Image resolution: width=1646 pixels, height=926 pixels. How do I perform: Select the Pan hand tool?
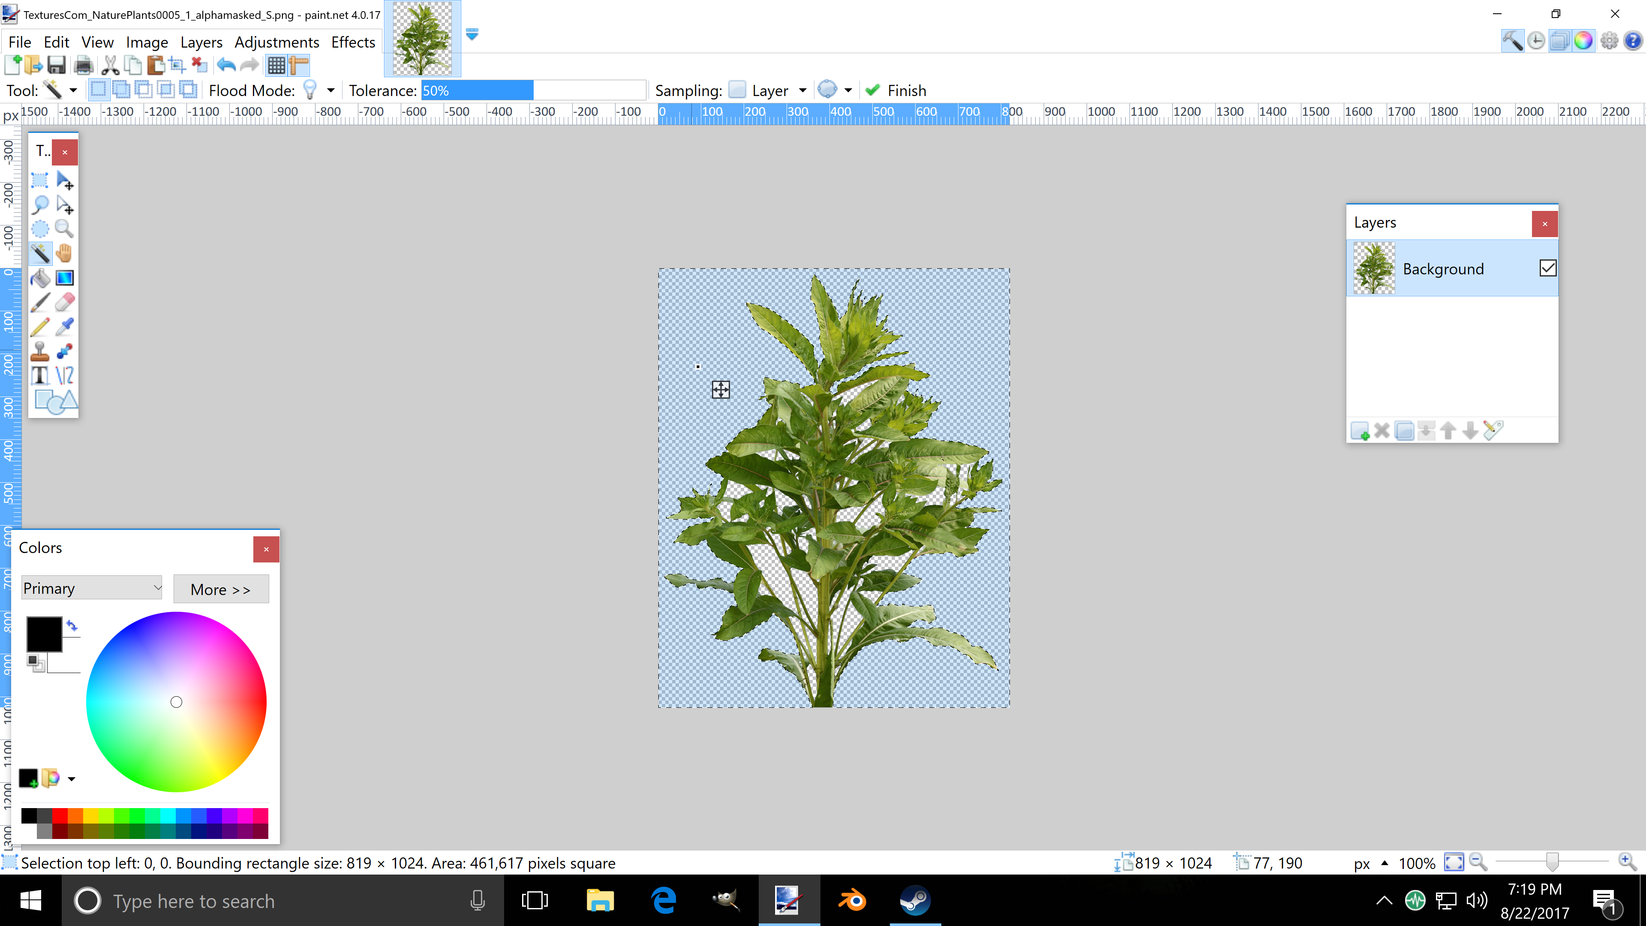point(65,253)
